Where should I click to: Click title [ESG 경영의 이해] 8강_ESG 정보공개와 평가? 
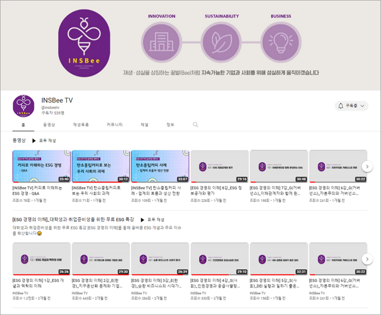click(216, 191)
